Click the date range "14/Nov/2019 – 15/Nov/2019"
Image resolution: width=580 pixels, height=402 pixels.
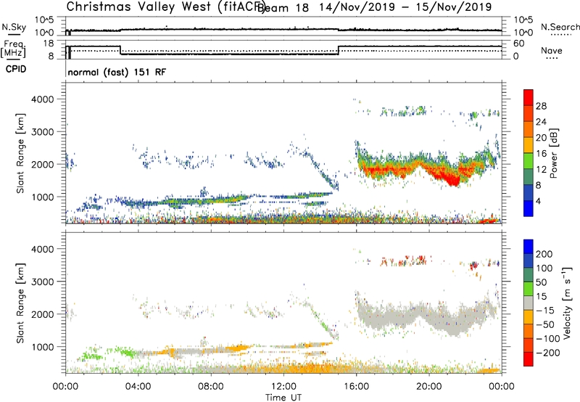(x=406, y=7)
